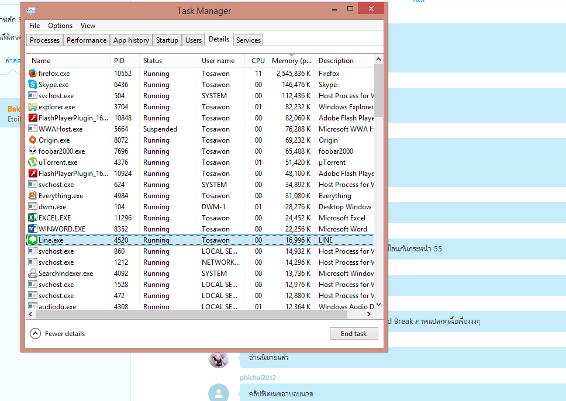Click the horizontal scrollbar left arrow

(30, 314)
